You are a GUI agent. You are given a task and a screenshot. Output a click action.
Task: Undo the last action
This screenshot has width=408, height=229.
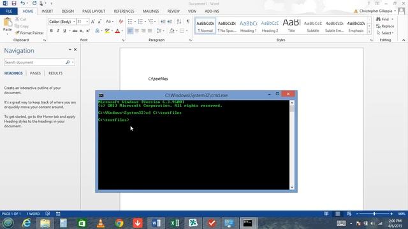click(x=23, y=3)
